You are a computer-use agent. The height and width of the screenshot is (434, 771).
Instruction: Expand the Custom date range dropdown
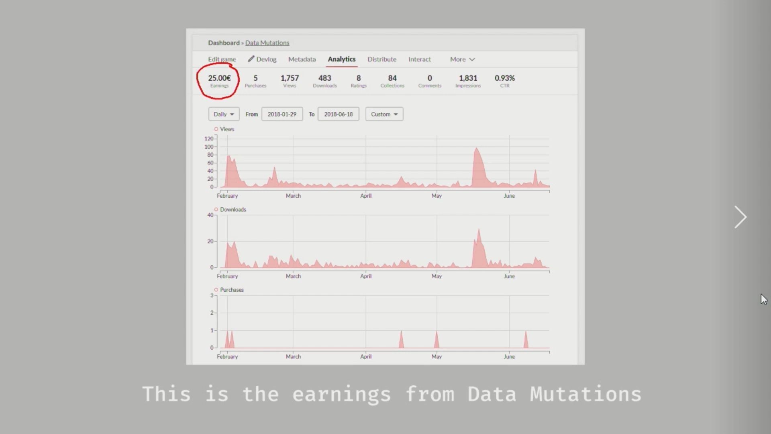tap(384, 114)
